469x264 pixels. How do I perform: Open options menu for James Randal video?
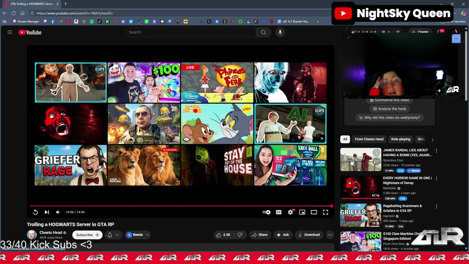(436, 151)
